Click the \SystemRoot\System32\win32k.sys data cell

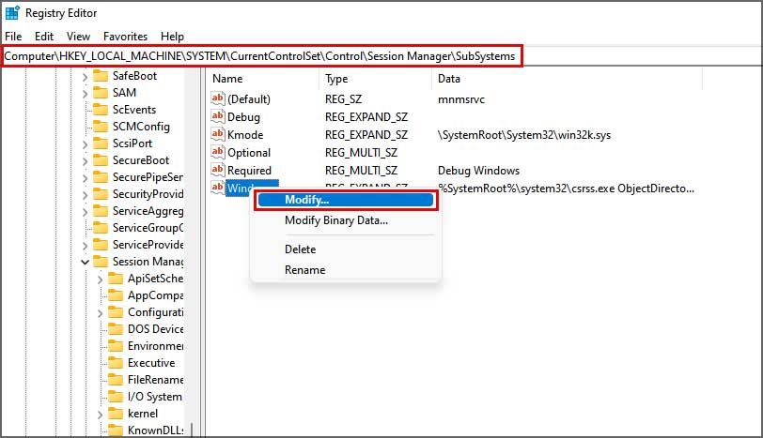[x=524, y=135]
